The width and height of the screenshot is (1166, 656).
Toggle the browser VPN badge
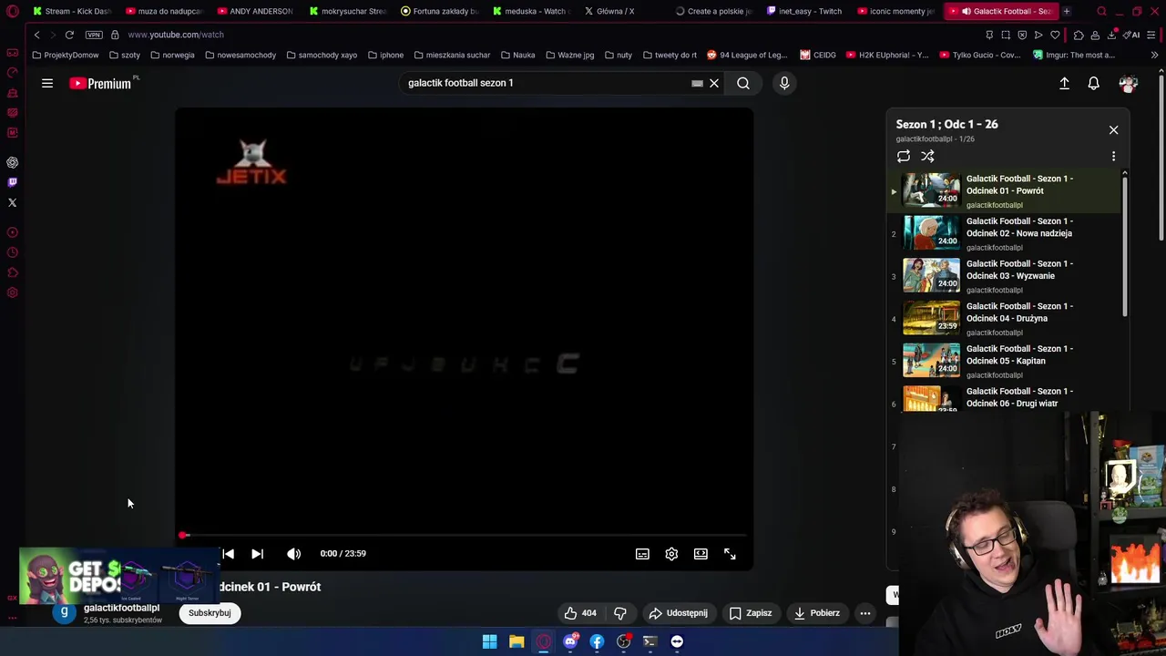(x=94, y=35)
